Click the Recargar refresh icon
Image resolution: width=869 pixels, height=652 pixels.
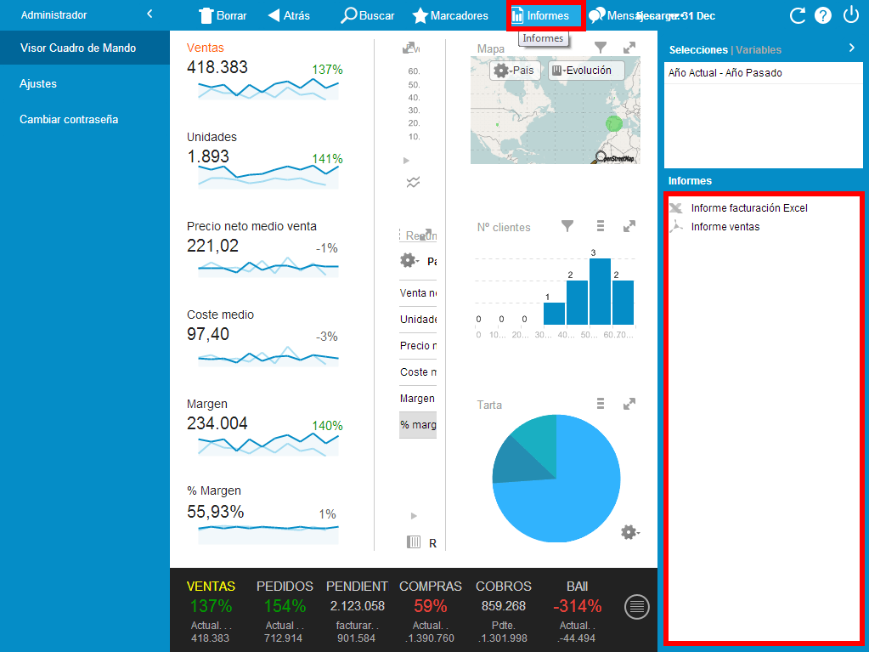[x=797, y=15]
